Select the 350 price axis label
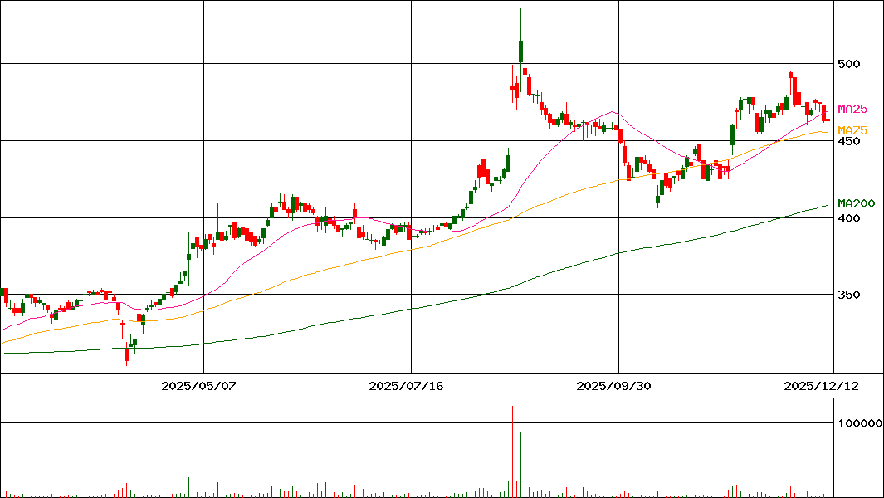 click(x=849, y=295)
